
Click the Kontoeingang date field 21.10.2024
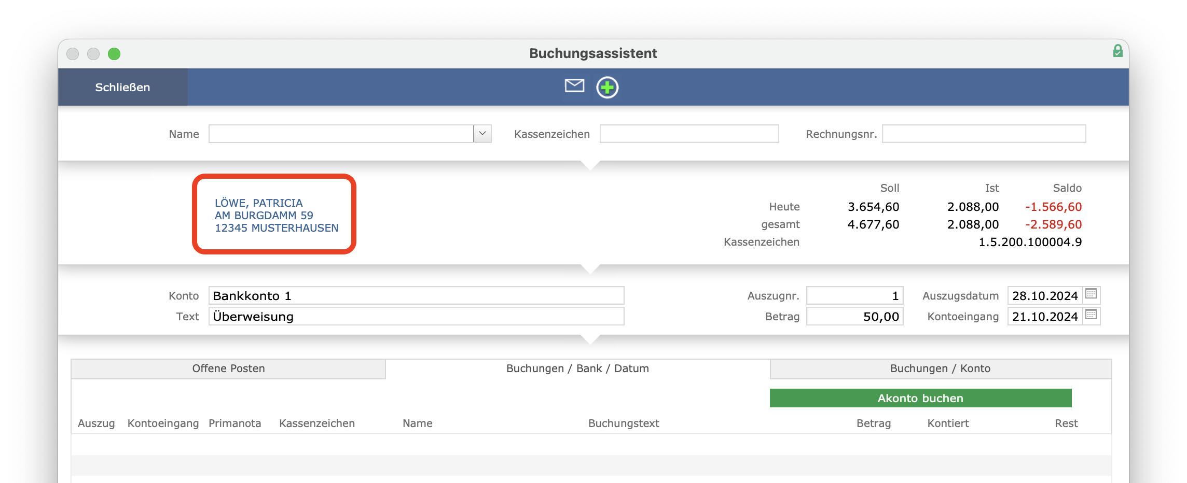pos(1045,316)
